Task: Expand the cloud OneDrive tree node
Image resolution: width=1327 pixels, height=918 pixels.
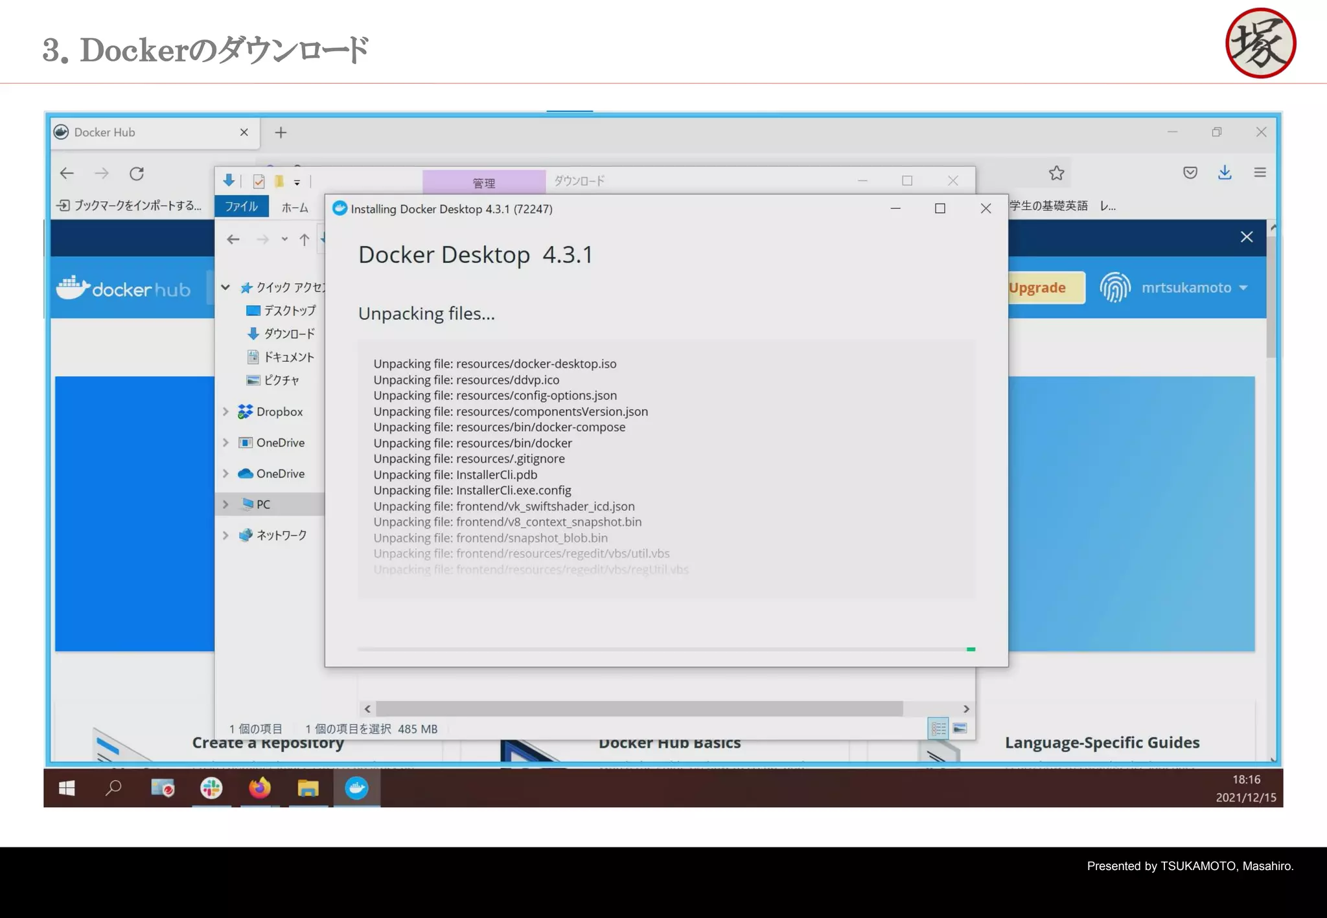Action: [x=225, y=474]
